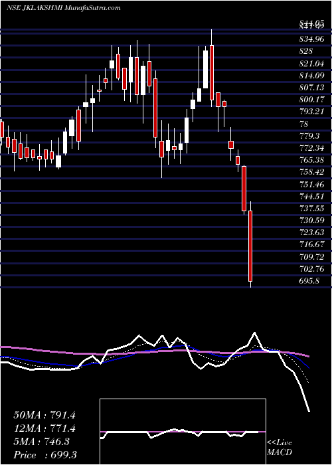Click inside the MACD inset chart
The height and width of the screenshot is (465, 332).
click(183, 432)
